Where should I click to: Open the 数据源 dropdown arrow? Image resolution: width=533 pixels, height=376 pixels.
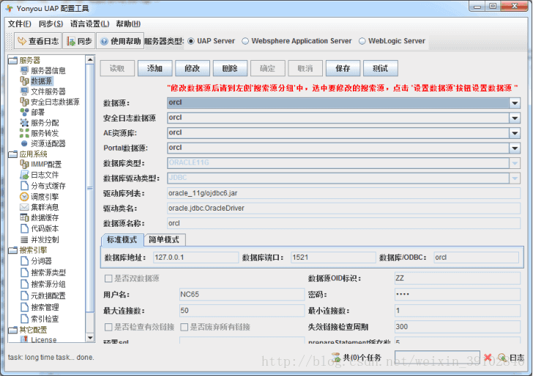coord(515,103)
